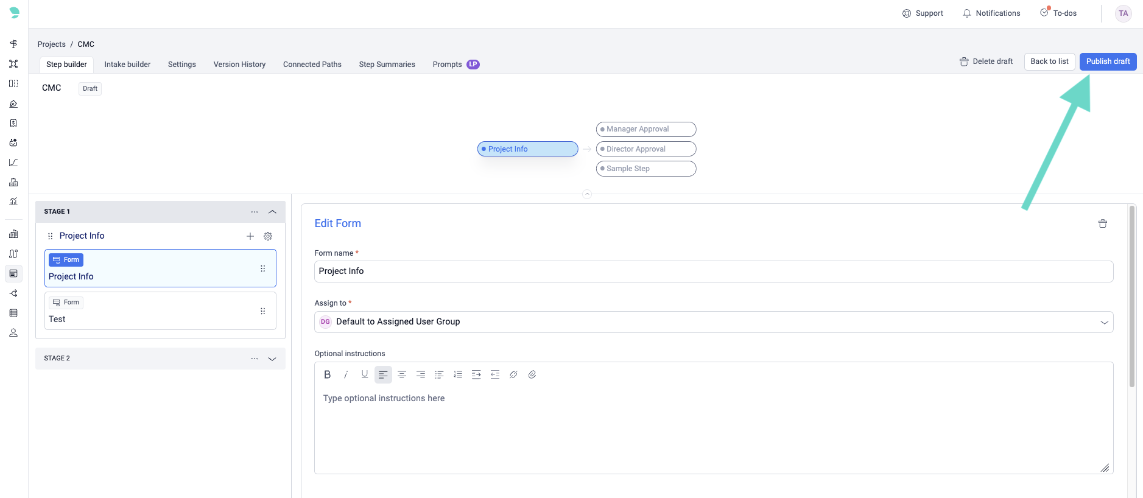This screenshot has width=1143, height=498.
Task: Select the Test form card
Action: click(152, 311)
